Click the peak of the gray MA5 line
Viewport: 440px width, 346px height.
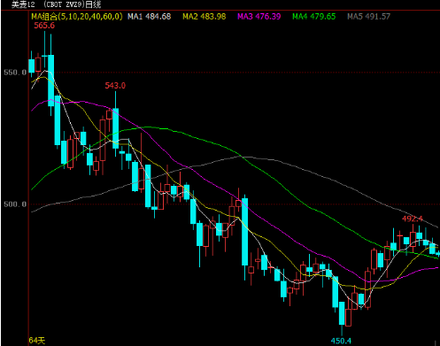248,157
